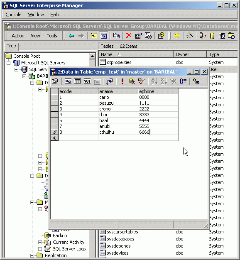
Task: Click the Help question mark icon
Action: pos(161,36)
